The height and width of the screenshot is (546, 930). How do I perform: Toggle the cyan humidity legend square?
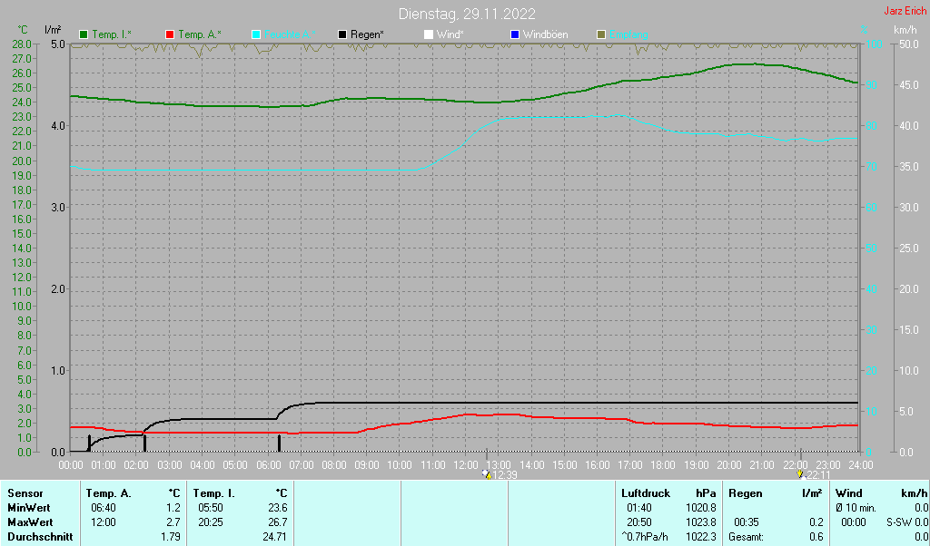(x=256, y=34)
